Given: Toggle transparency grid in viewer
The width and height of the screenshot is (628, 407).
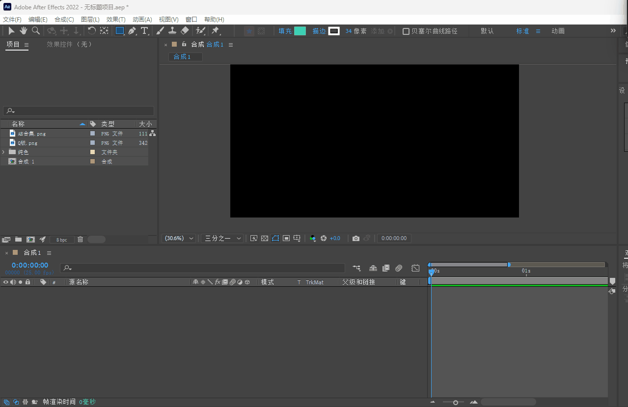Looking at the screenshot, I should click(x=265, y=238).
